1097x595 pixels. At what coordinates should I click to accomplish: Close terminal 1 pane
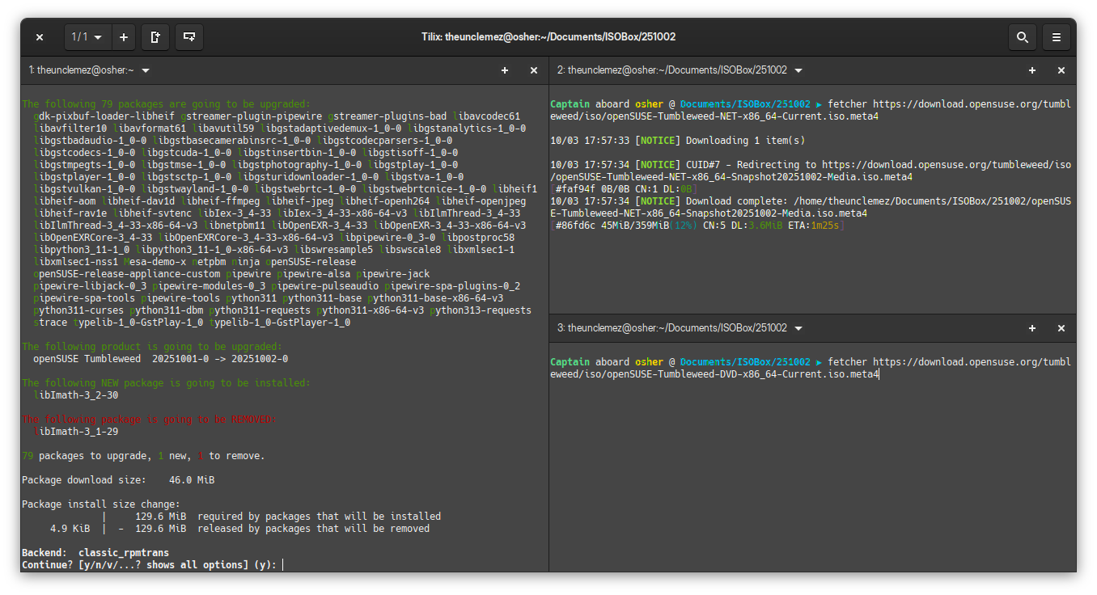534,71
